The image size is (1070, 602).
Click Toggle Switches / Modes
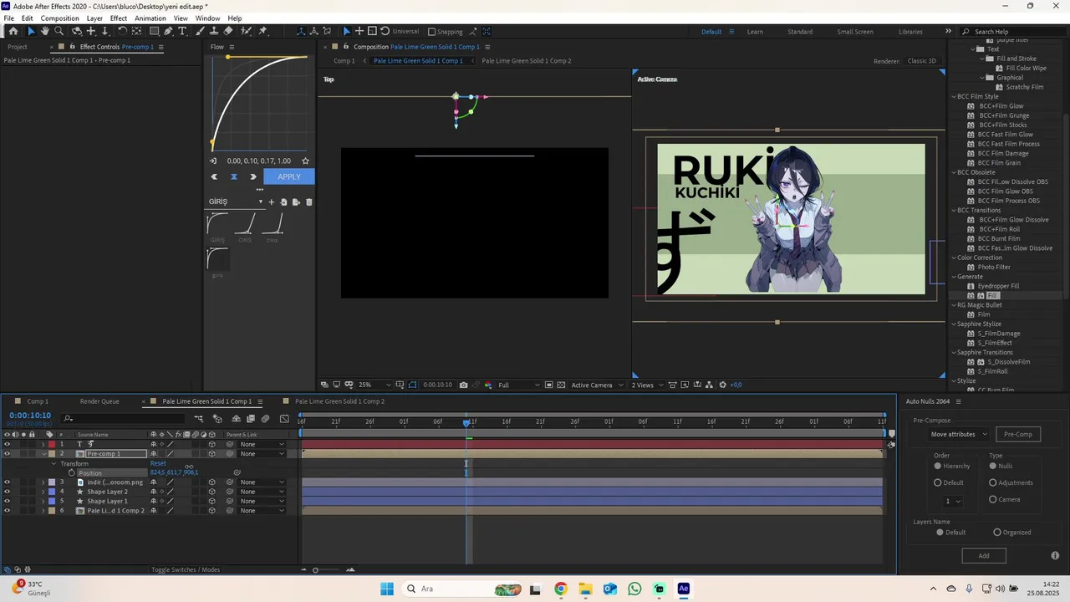186,569
